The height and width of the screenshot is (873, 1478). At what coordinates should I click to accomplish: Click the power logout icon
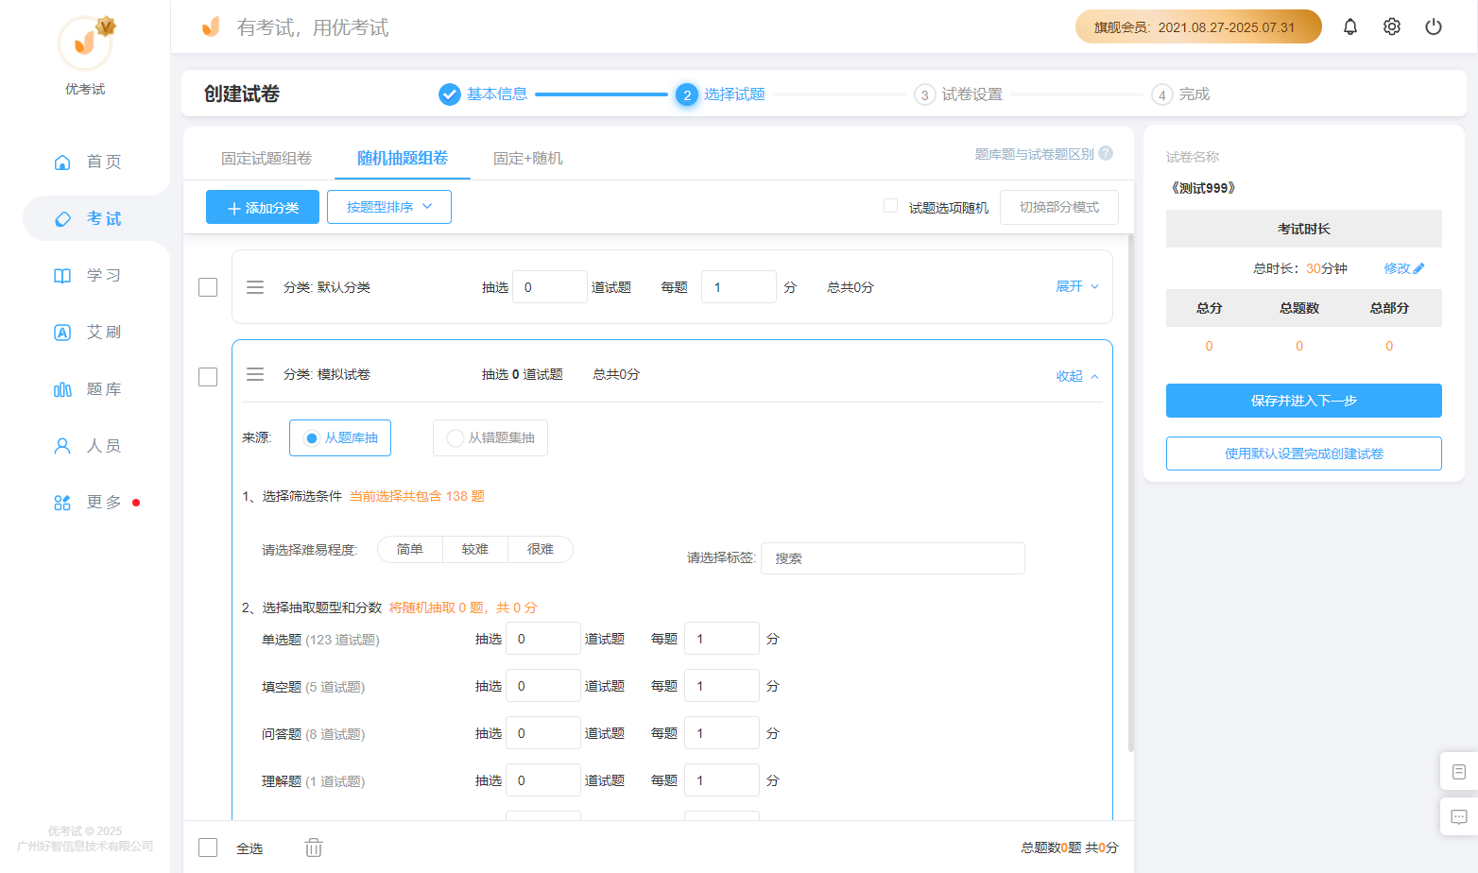[x=1434, y=26]
